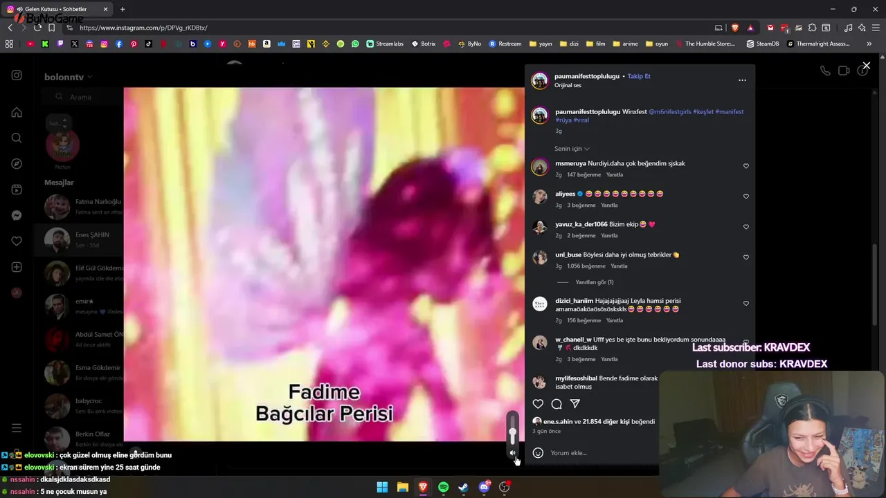886x498 pixels.
Task: Mute the video using the speaker icon
Action: [x=512, y=453]
